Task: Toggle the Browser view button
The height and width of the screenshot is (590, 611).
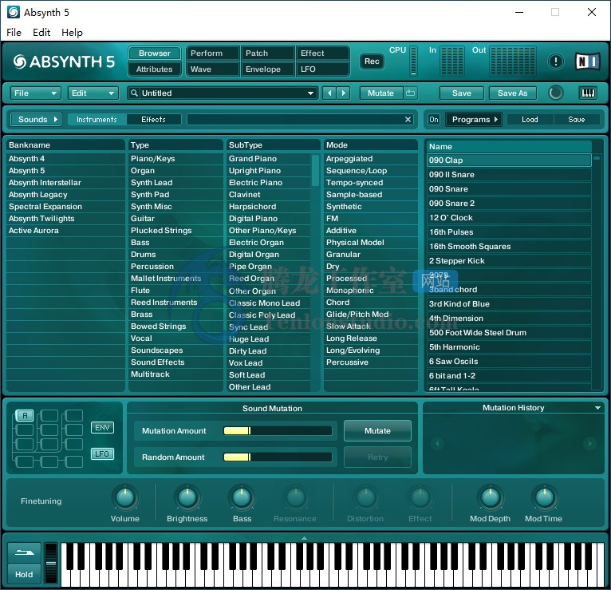Action: [154, 53]
